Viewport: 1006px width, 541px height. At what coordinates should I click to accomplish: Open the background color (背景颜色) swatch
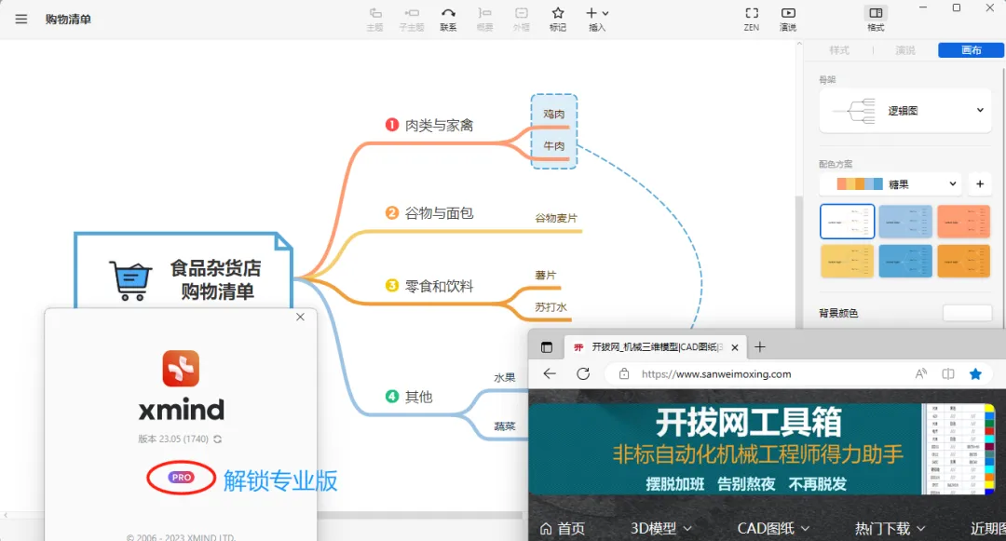(x=968, y=313)
